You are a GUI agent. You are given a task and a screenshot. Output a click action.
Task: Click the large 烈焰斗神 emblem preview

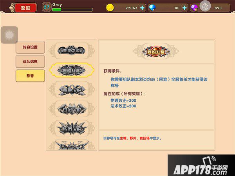point(156,51)
